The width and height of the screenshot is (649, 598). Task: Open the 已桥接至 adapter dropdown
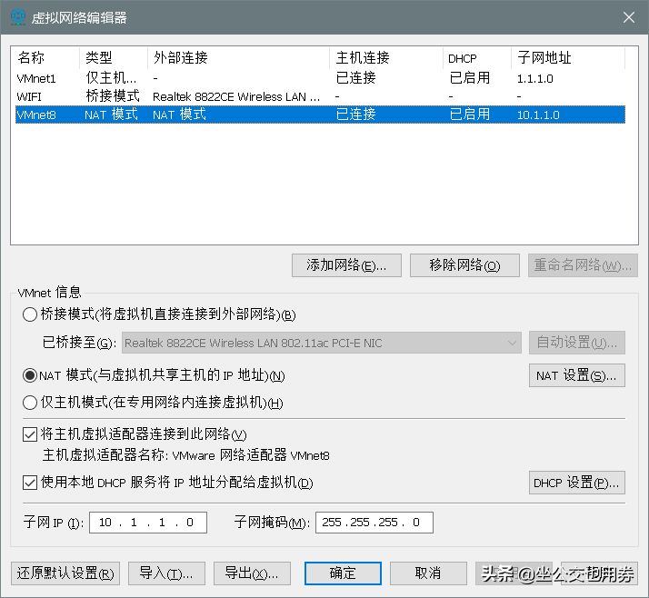click(321, 343)
